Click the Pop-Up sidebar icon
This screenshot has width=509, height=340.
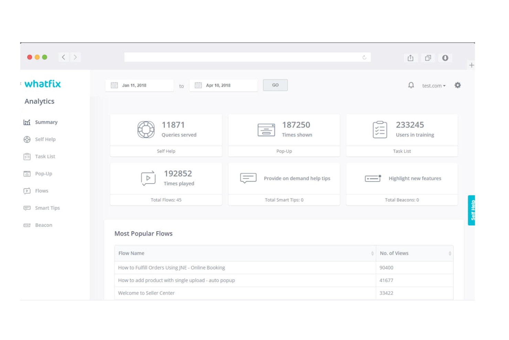coord(27,174)
